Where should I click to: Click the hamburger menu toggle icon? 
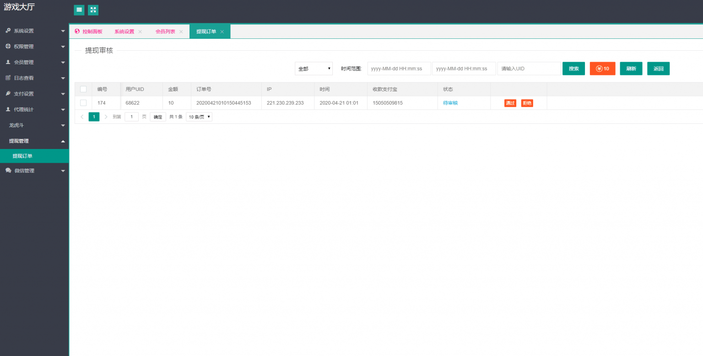pyautogui.click(x=79, y=10)
